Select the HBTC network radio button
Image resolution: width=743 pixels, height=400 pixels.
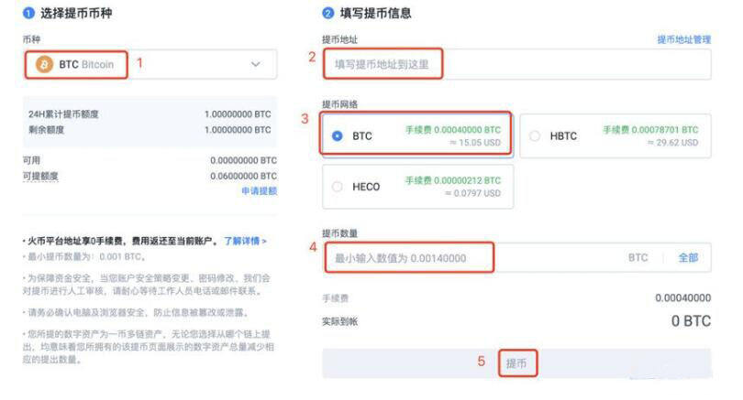click(535, 135)
